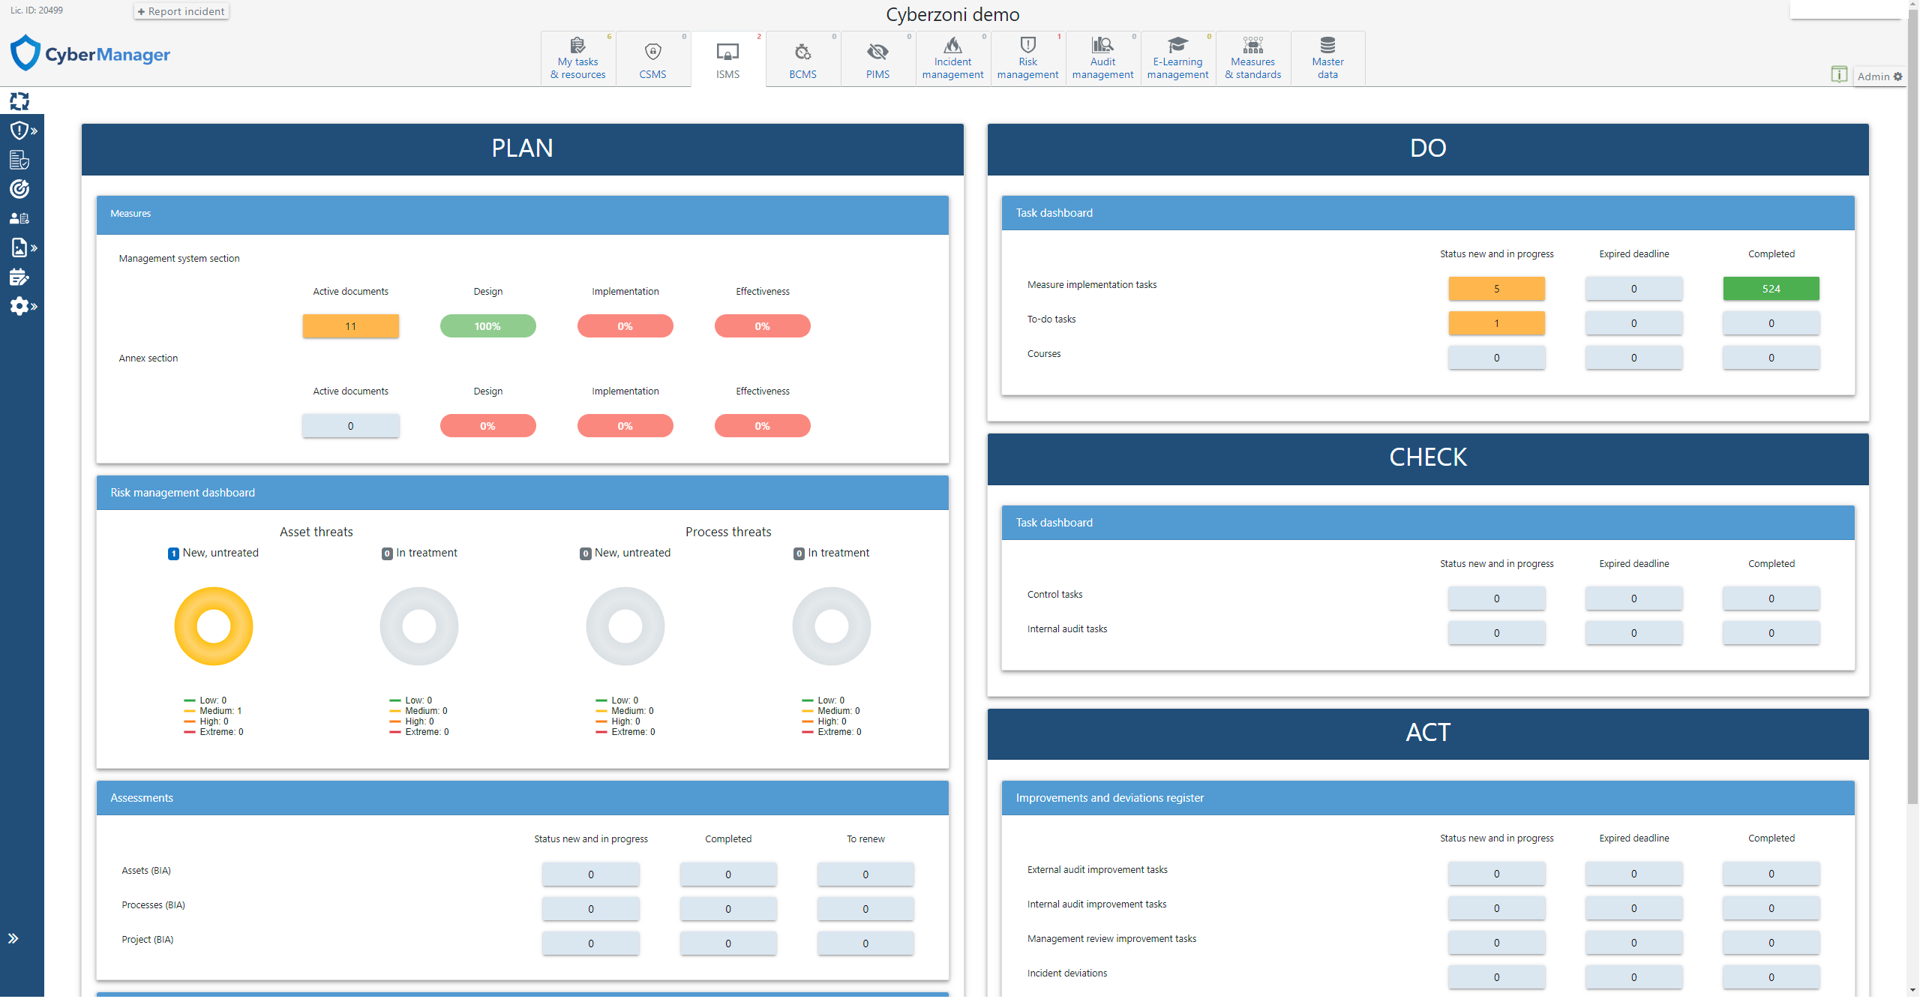Click the green info icon beside Admin

tap(1838, 74)
